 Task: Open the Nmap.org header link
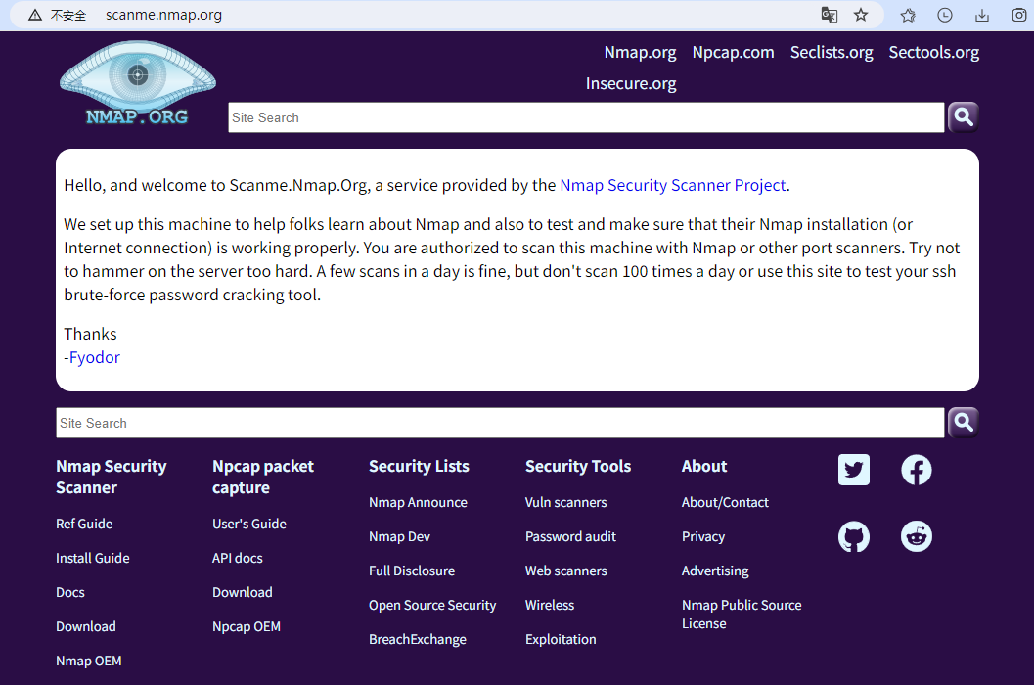pyautogui.click(x=640, y=52)
